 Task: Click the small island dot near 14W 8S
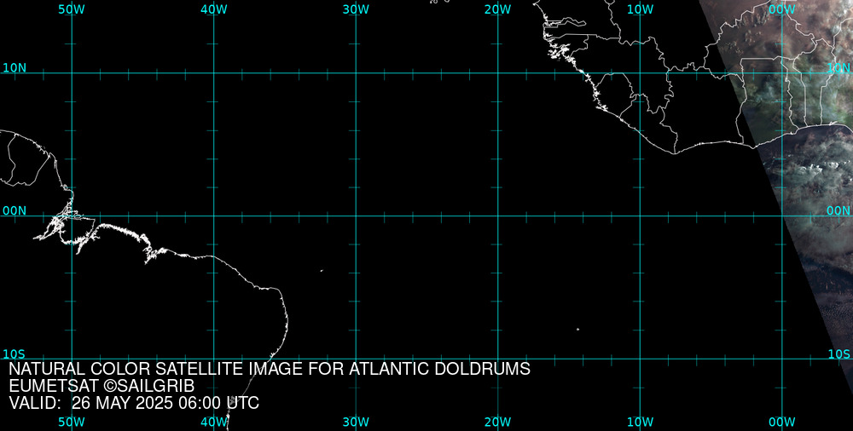577,329
